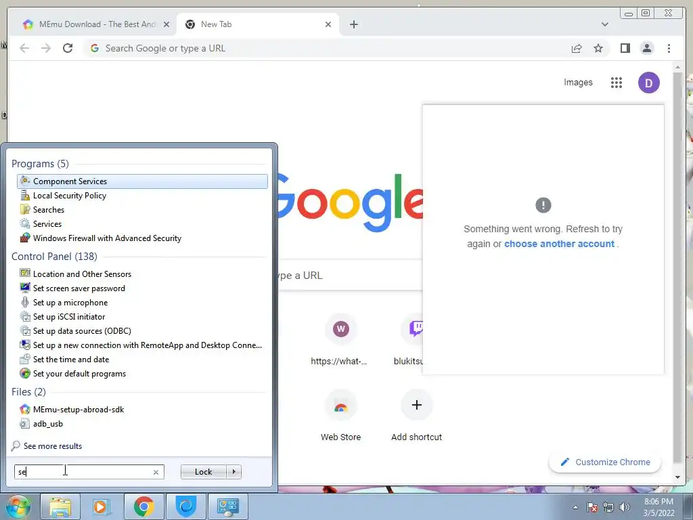Open Windows Media Player from the taskbar
Screen dimensions: 693x520
[102, 506]
